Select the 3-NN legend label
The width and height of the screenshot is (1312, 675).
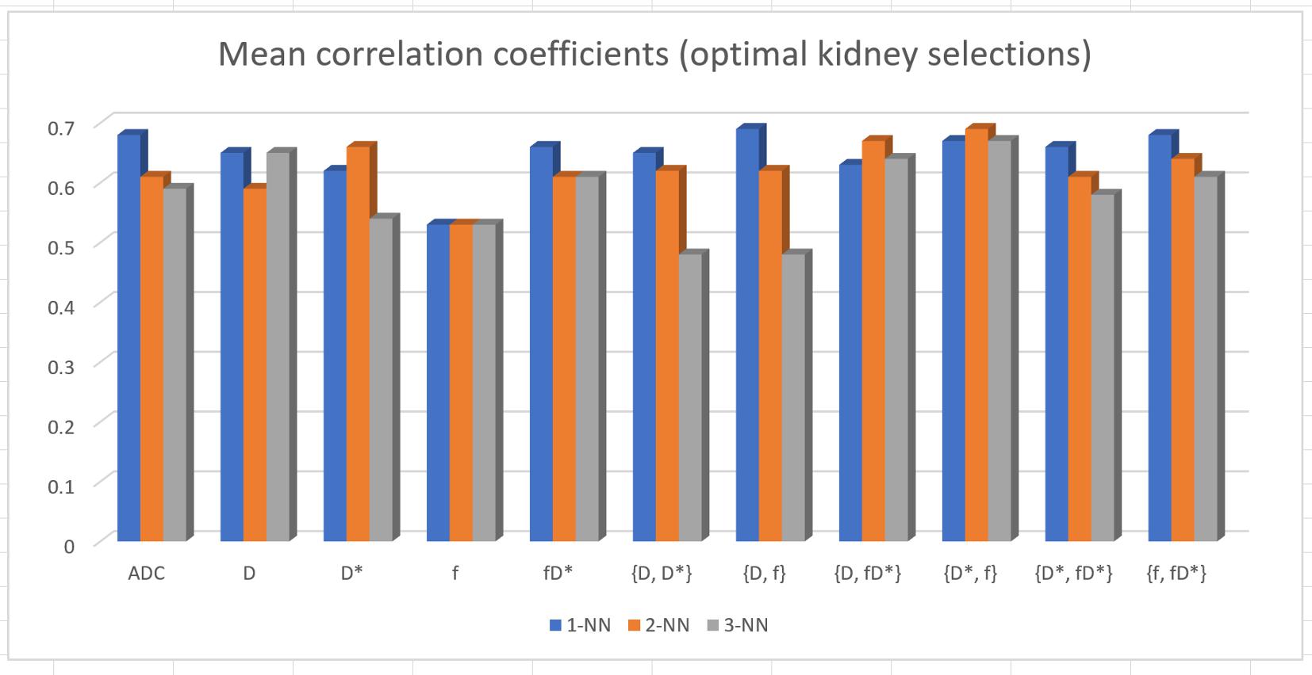pyautogui.click(x=746, y=626)
